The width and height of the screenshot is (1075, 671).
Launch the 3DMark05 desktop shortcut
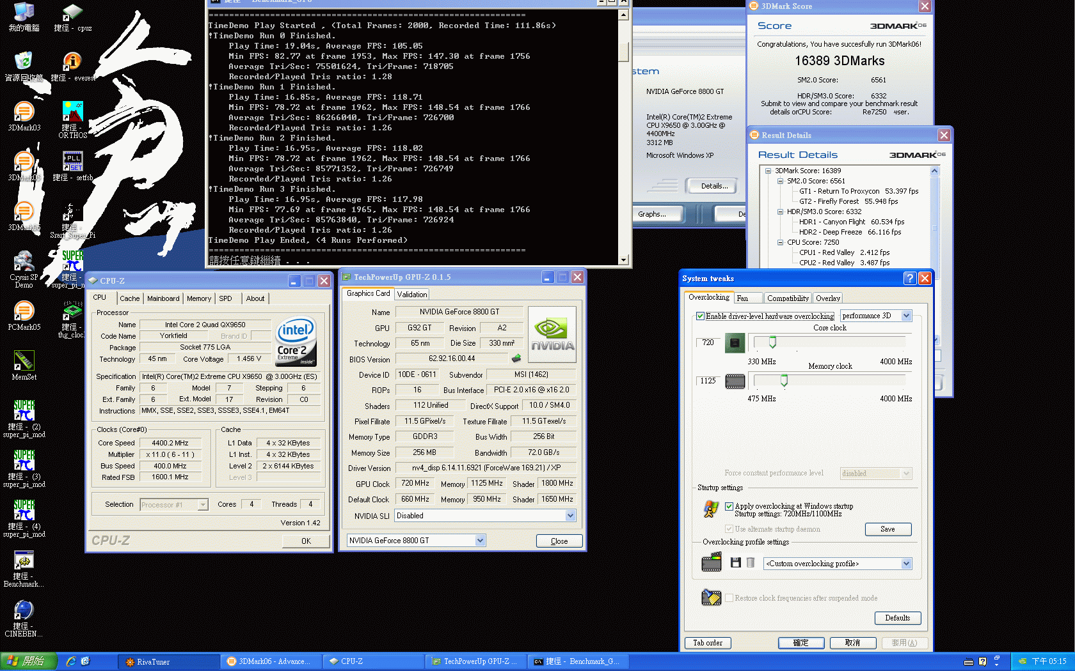[24, 166]
